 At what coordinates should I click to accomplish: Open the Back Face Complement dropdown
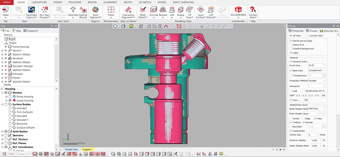(x=317, y=70)
